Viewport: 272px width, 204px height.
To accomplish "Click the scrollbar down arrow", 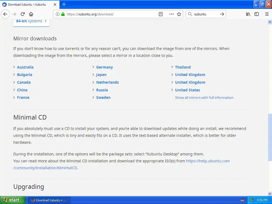I will (270, 194).
